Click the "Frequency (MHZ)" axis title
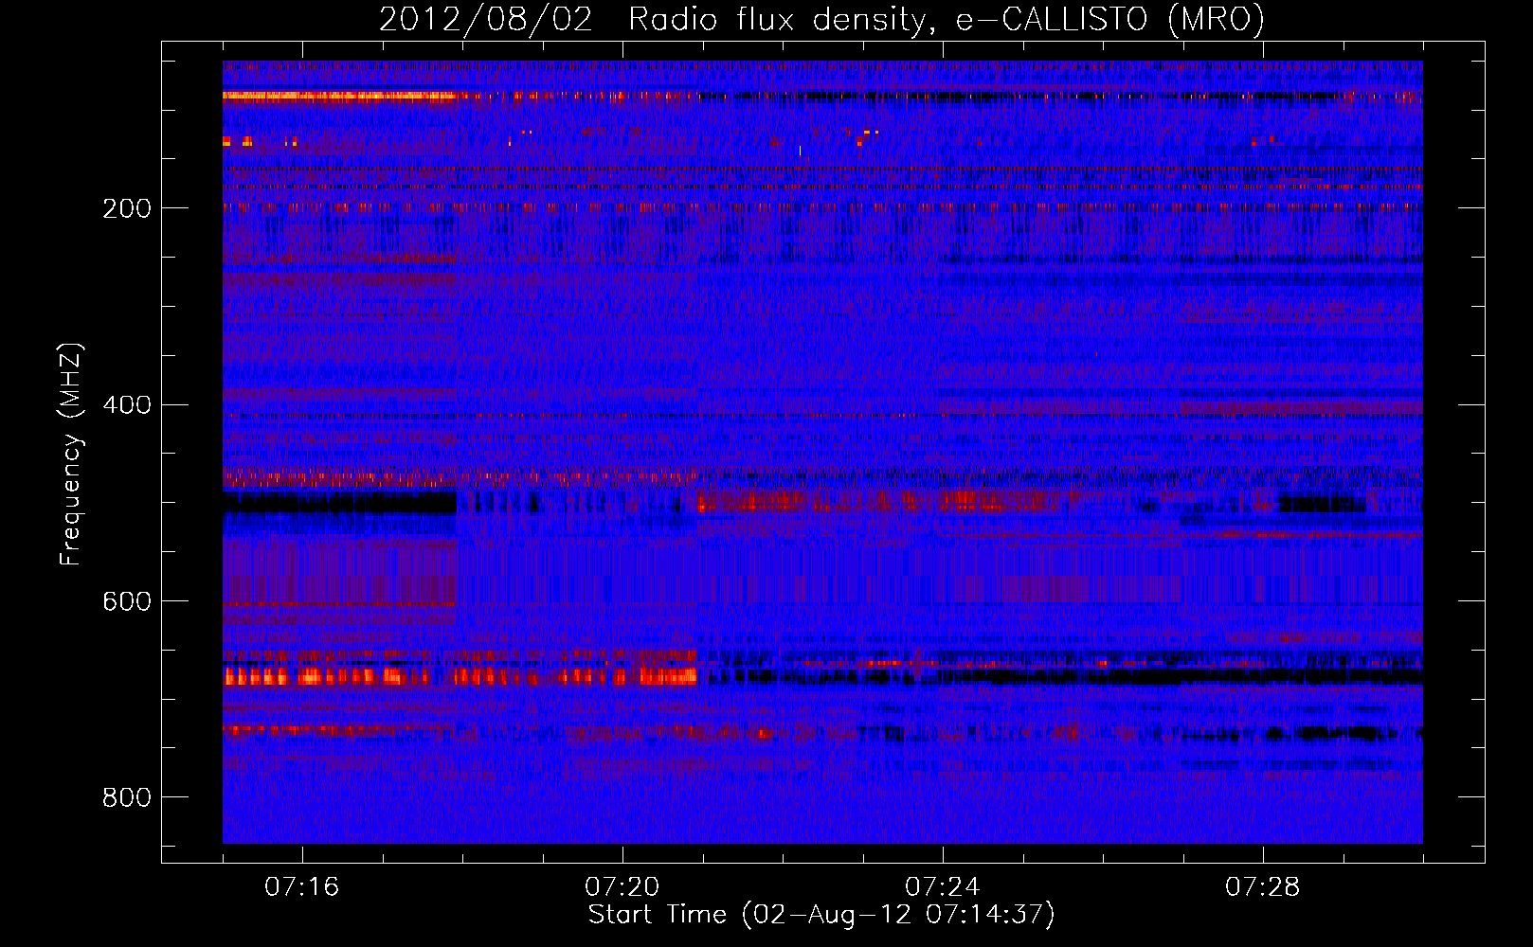The width and height of the screenshot is (1533, 947). (x=72, y=454)
